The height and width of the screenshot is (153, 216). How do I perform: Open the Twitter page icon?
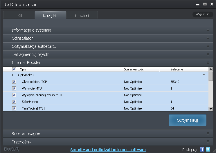208,150
